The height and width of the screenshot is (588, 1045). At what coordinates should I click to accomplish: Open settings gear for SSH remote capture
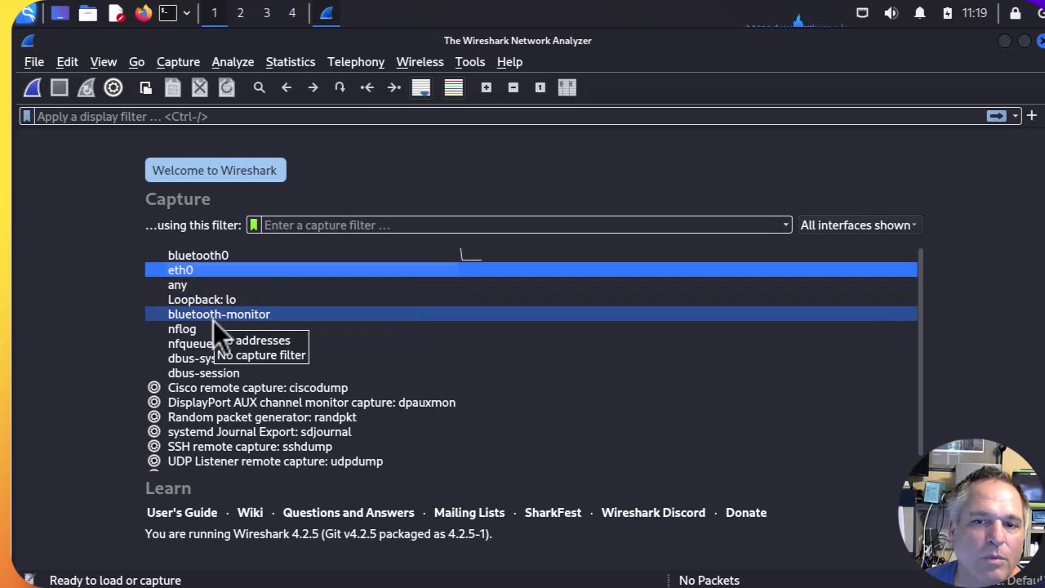pyautogui.click(x=153, y=447)
